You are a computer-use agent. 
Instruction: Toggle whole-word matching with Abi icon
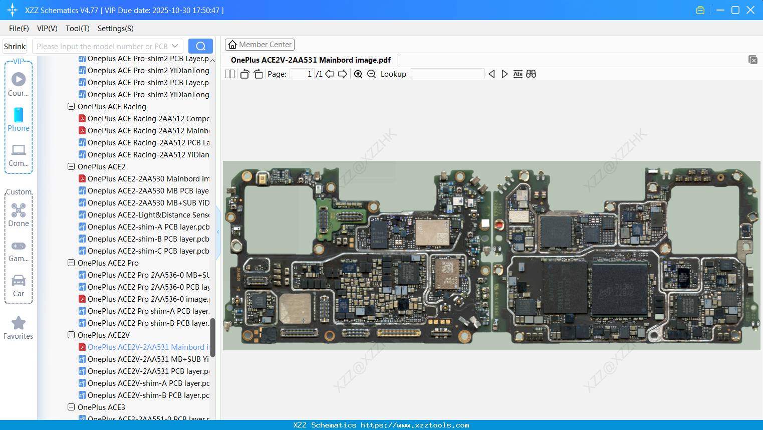pos(518,74)
